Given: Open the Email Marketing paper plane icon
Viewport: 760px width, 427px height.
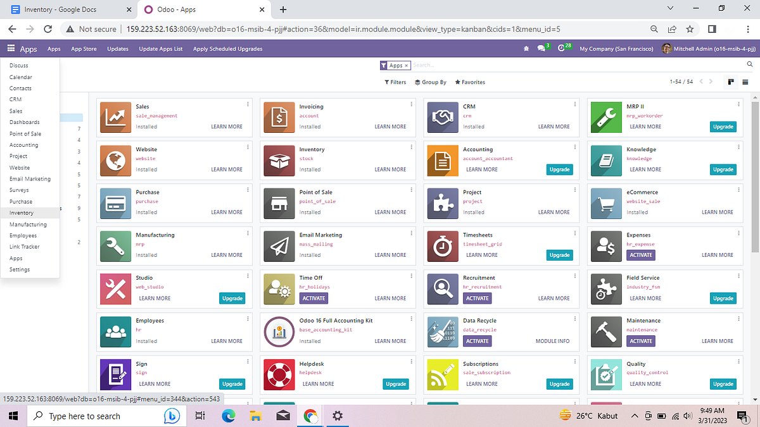Looking at the screenshot, I should point(279,246).
